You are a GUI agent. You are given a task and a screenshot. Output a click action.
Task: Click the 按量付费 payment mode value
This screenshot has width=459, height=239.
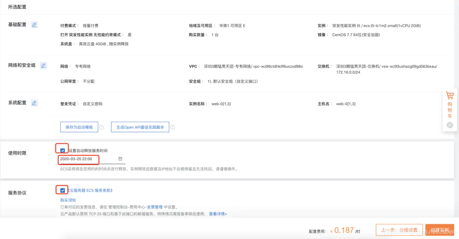click(91, 26)
